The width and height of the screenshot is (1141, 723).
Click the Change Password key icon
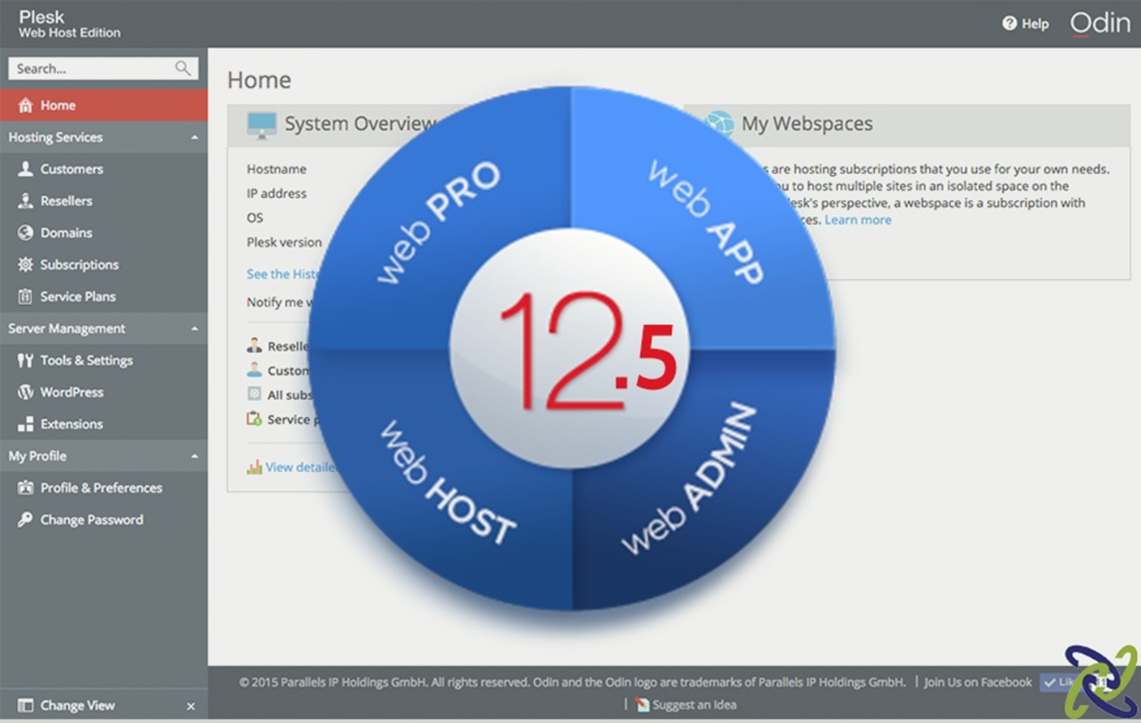click(x=25, y=519)
